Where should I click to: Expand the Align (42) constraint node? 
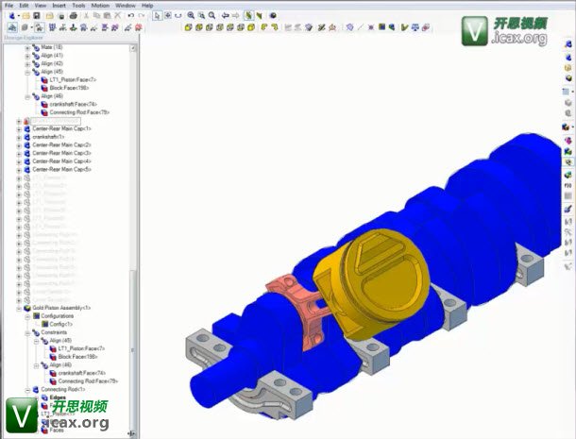pos(27,64)
